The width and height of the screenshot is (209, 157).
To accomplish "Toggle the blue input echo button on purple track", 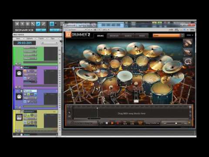I will pyautogui.click(x=25, y=78).
